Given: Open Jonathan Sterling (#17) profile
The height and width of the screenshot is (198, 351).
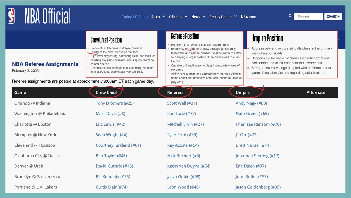Looking at the screenshot, I should pyautogui.click(x=257, y=156).
